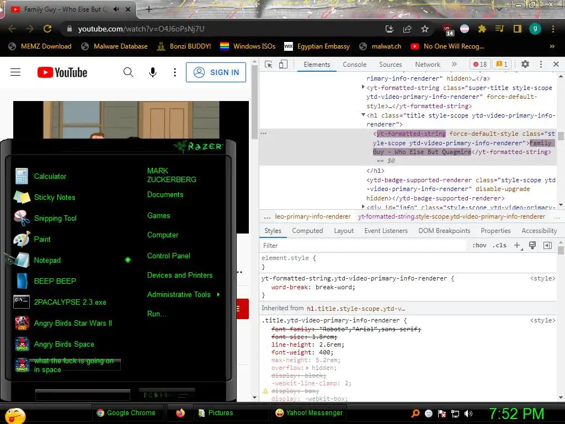Screen dimensions: 565x424
Task: Open Chrome's three-dot menu
Action: [x=553, y=29]
